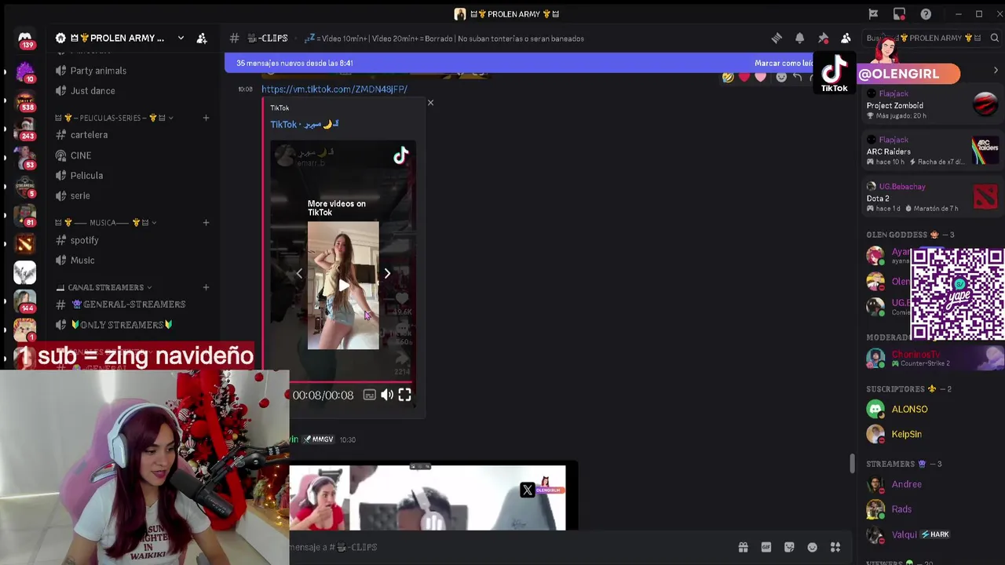Reply arrow icon on message toolbar
1005x565 pixels.
798,77
